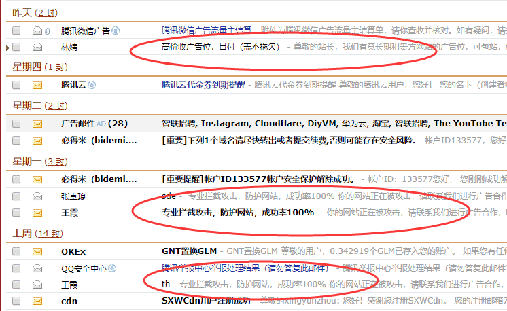This screenshot has width=507, height=311.
Task: Click envelope icon of 必得米 帐户安全保护解除成功 mail
Action: [37, 179]
